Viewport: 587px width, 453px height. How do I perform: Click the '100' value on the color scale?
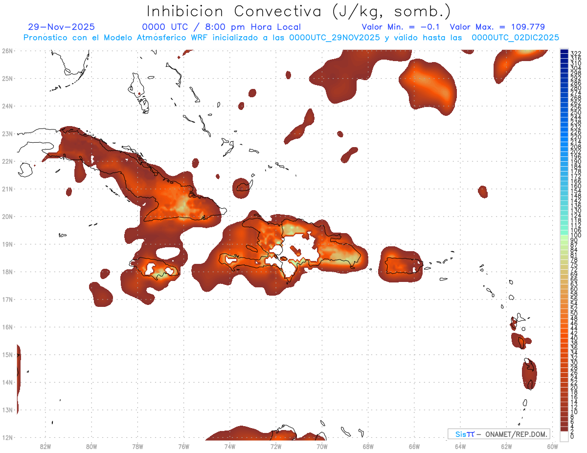(575, 236)
